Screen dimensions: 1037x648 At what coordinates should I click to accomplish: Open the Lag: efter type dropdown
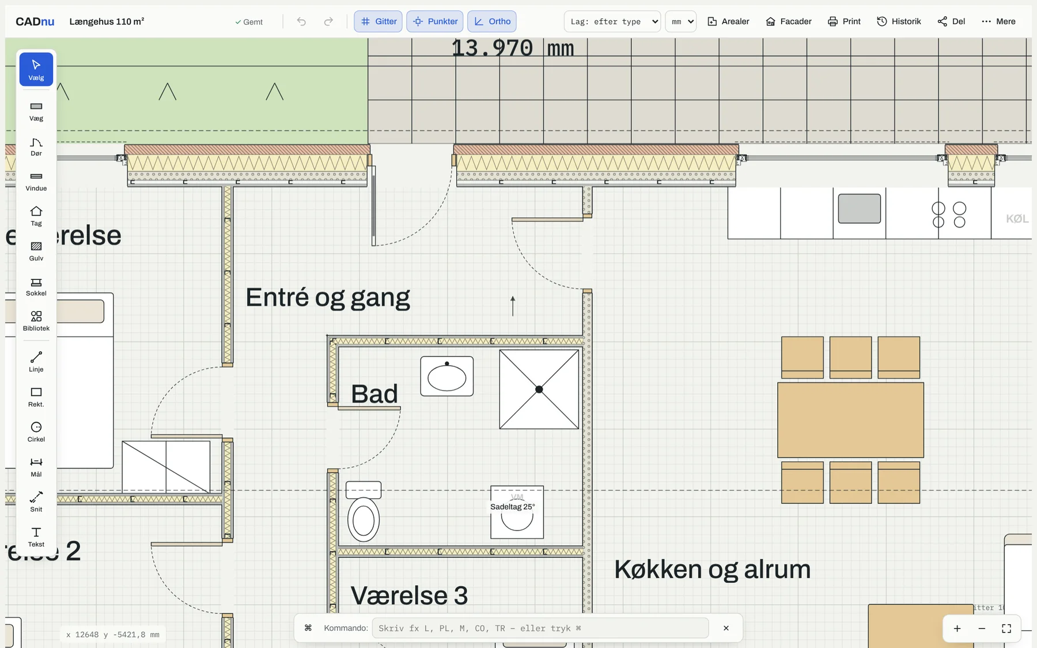tap(612, 21)
